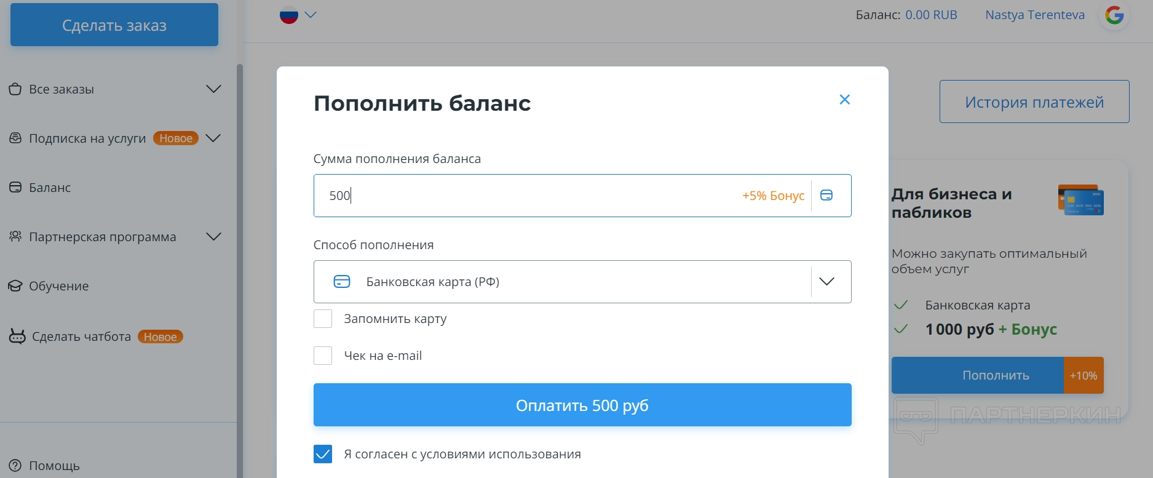This screenshot has width=1153, height=478.
Task: Enable the Запомнить карту checkbox
Action: pos(323,319)
